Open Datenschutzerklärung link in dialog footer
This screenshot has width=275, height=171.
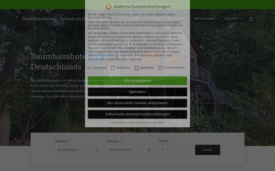pos(139,123)
